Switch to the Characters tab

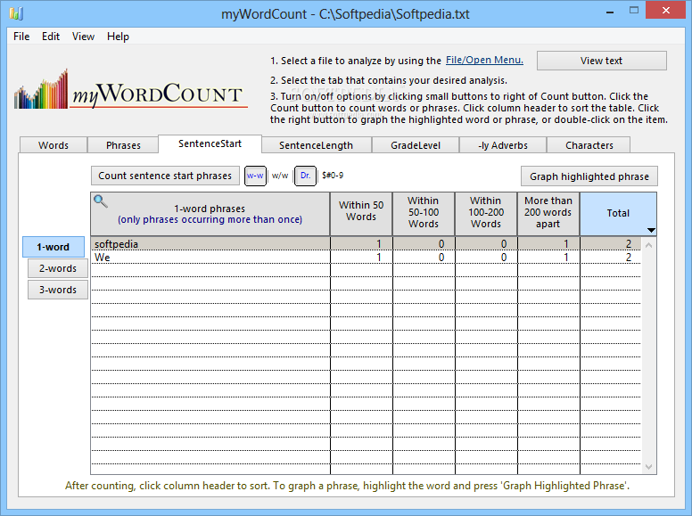589,145
